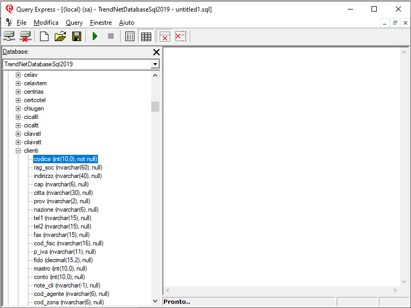
Task: Click inside the SQL query editor
Action: pyautogui.click(x=282, y=167)
